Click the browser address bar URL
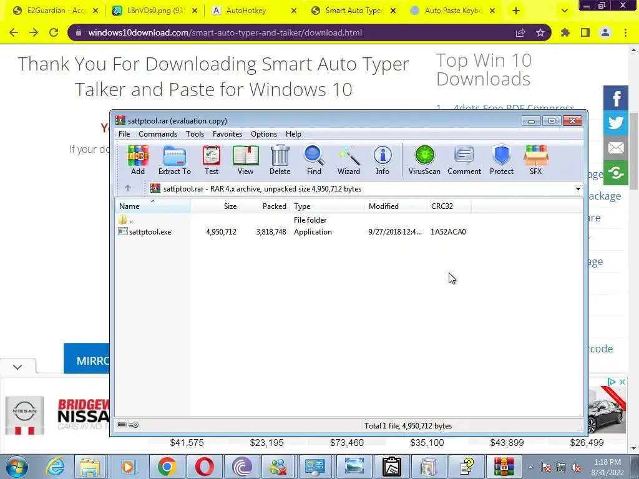 click(225, 32)
